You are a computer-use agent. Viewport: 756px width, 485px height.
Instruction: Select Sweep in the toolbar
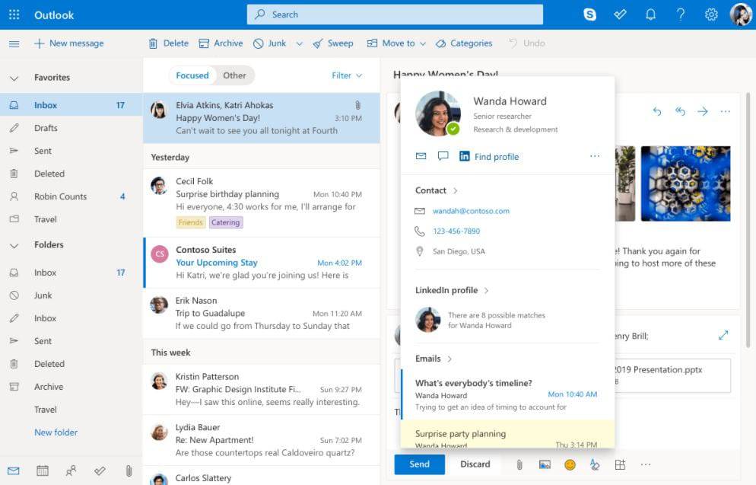(x=333, y=43)
